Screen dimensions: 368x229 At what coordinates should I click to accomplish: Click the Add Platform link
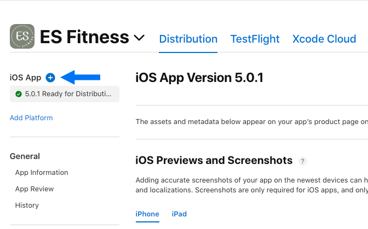point(31,118)
